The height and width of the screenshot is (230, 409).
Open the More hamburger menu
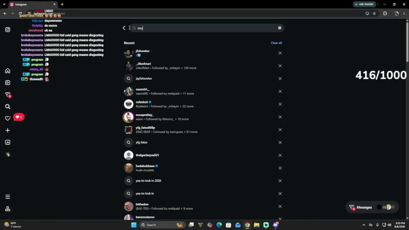coord(8,197)
